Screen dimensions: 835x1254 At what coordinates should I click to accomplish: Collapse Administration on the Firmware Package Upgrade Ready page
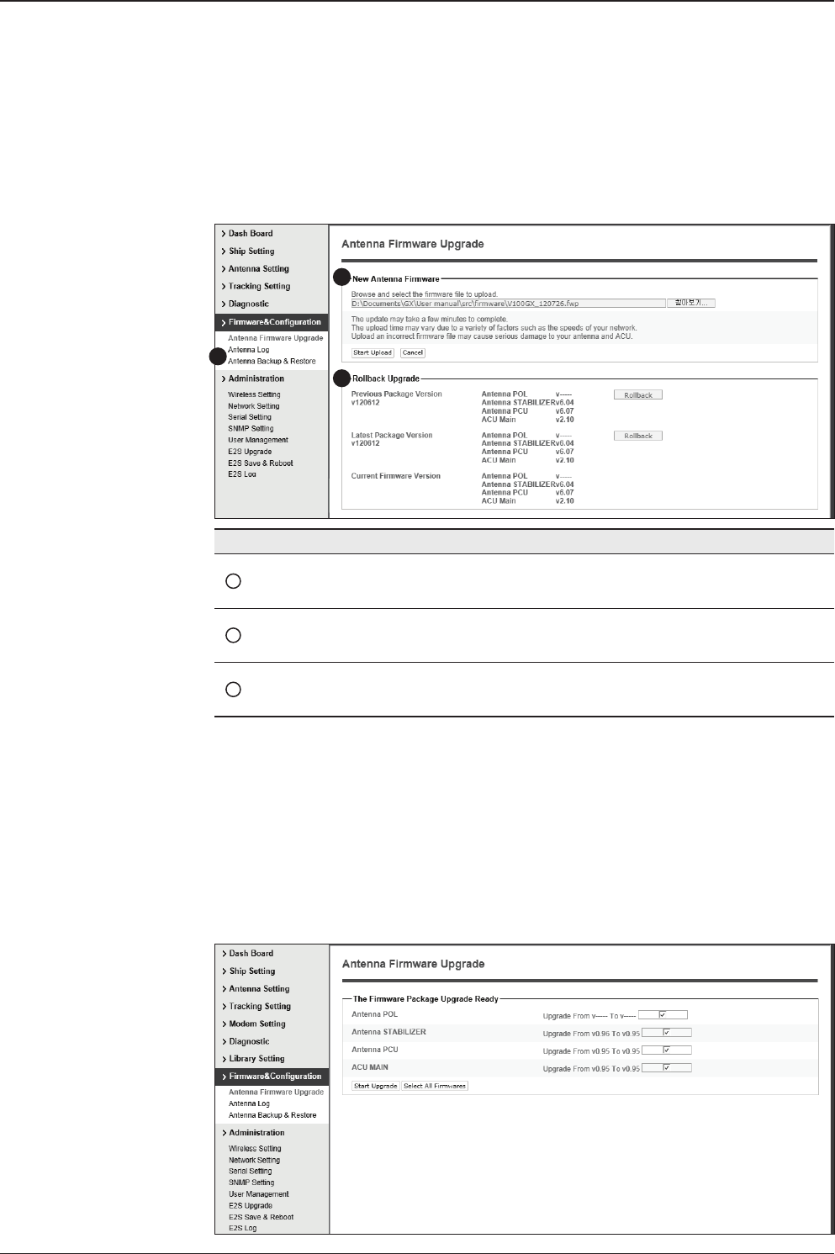[256, 1133]
